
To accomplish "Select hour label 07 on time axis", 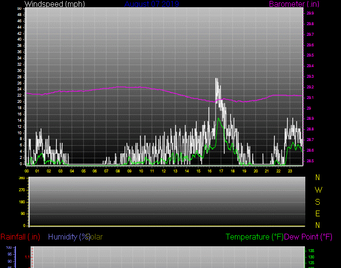I will pos(106,171).
